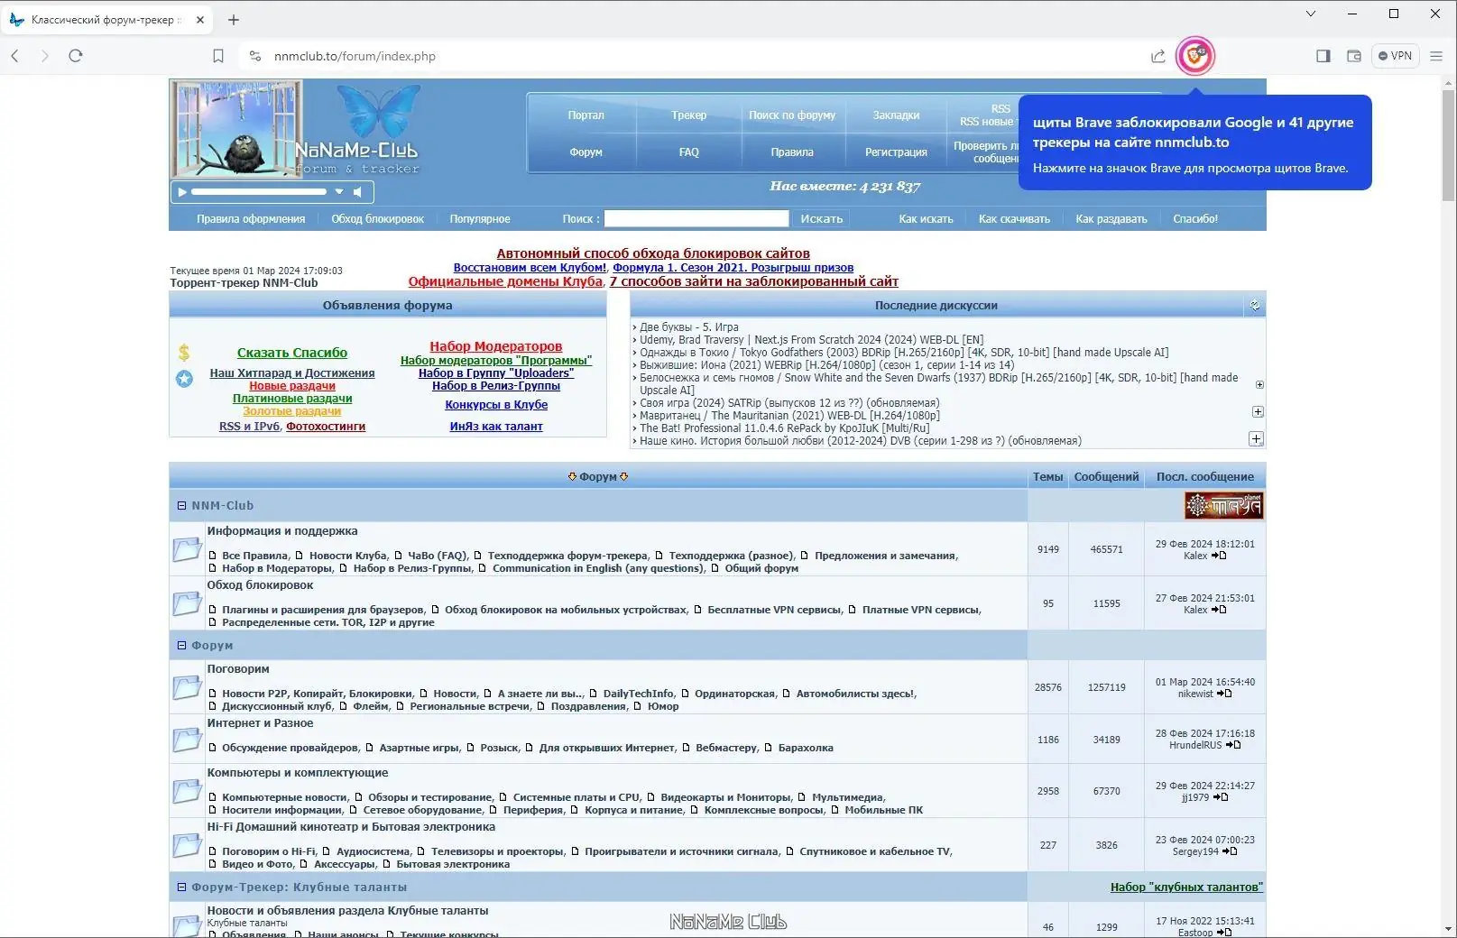The image size is (1457, 938).
Task: Open the audio player station dropdown arrow
Action: (339, 192)
